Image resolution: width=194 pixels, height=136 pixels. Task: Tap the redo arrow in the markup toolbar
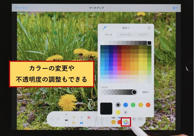[58, 119]
